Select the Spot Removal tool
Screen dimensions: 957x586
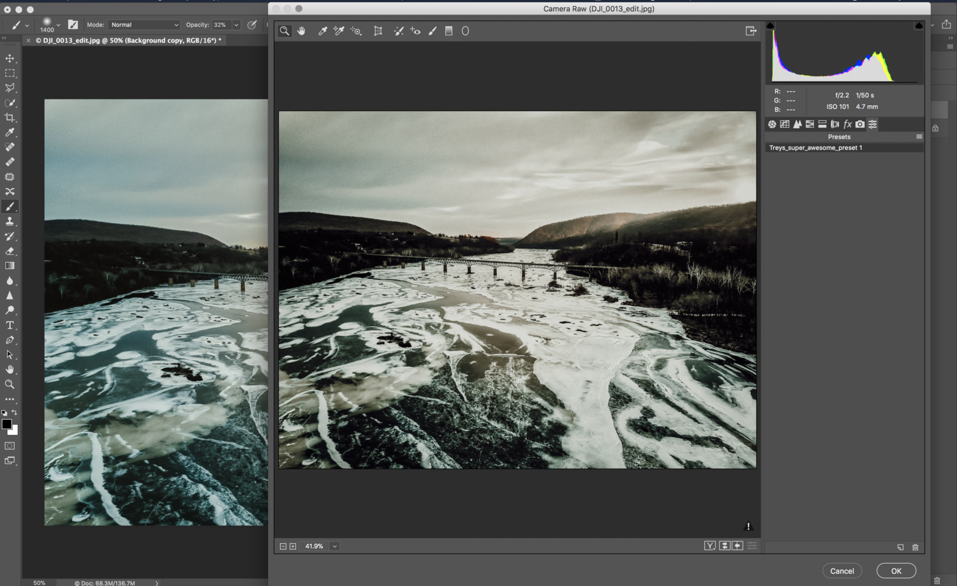399,31
